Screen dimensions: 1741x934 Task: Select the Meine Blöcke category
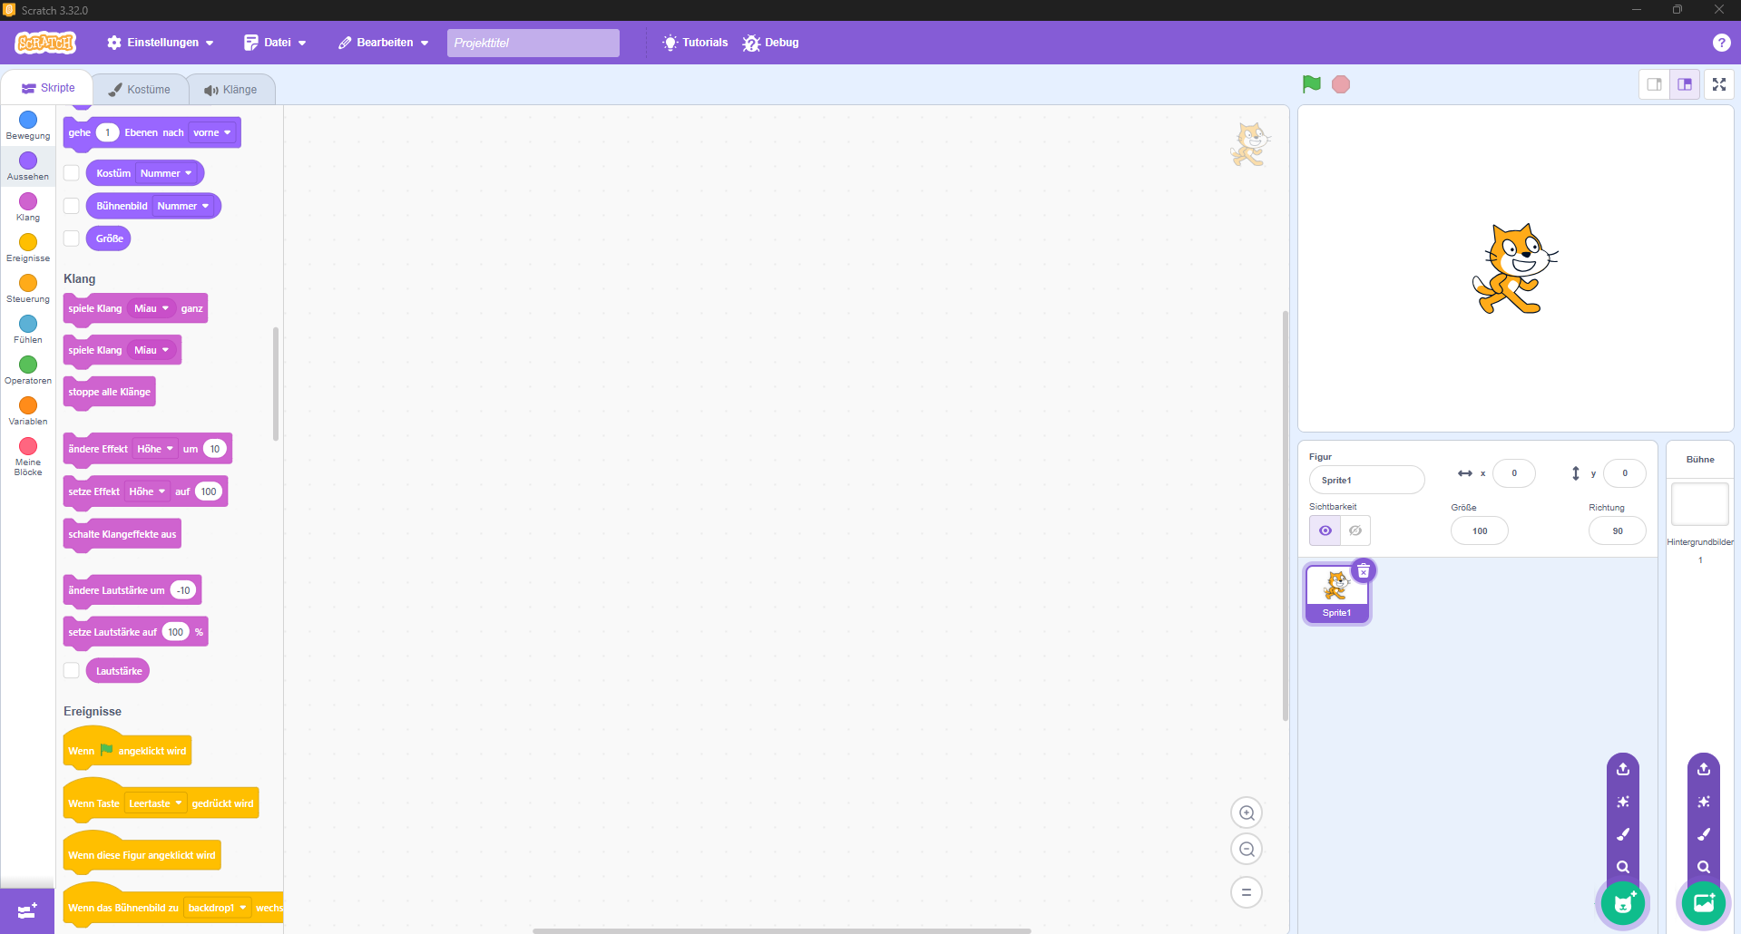pos(28,456)
